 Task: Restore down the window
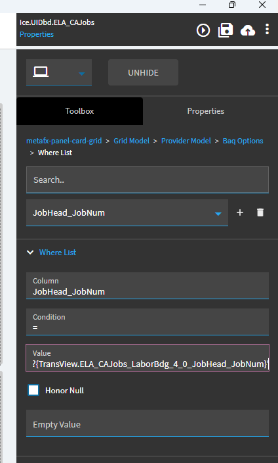coord(232,5)
